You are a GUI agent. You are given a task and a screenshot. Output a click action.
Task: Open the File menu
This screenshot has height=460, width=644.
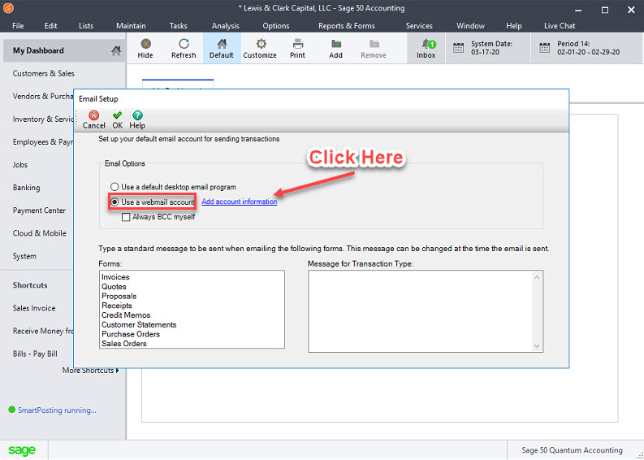tap(18, 25)
